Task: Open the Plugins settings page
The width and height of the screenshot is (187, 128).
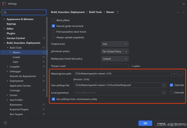Action: click(11, 33)
